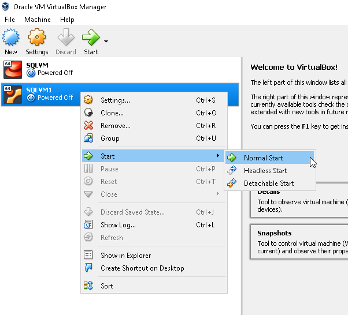This screenshot has height=315, width=348.
Task: Expand the Start toolbar dropdown arrow
Action: pos(106,42)
